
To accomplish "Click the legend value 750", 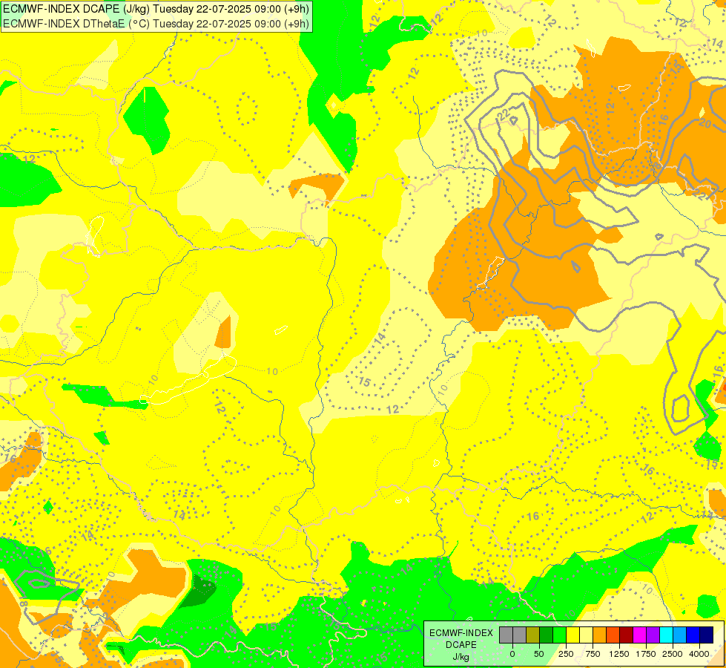I will pyautogui.click(x=593, y=654).
